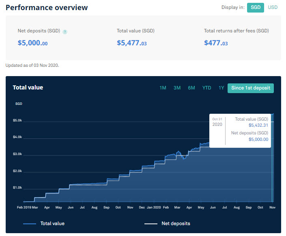The height and width of the screenshot is (236, 286).
Task: Click the $477.03 total returns figure
Action: pyautogui.click(x=216, y=43)
